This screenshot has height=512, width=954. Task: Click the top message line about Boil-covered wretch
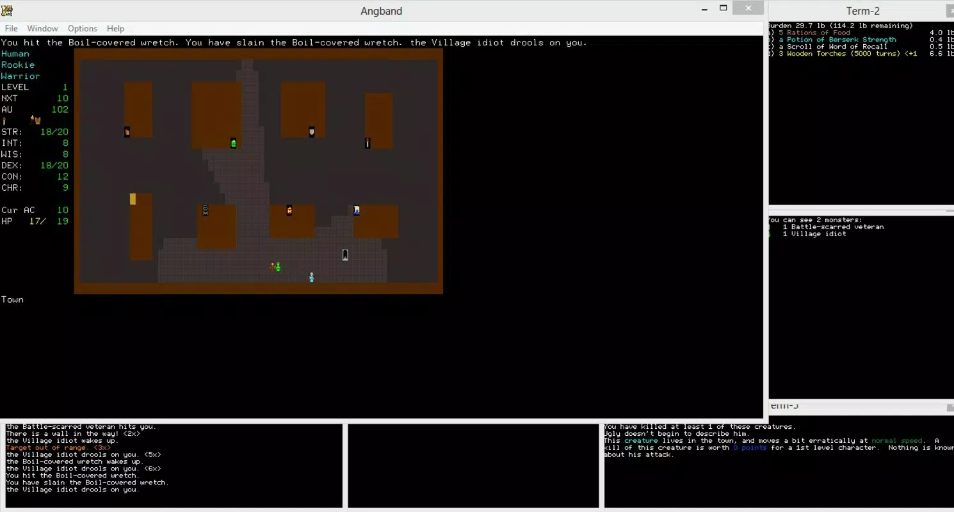294,43
